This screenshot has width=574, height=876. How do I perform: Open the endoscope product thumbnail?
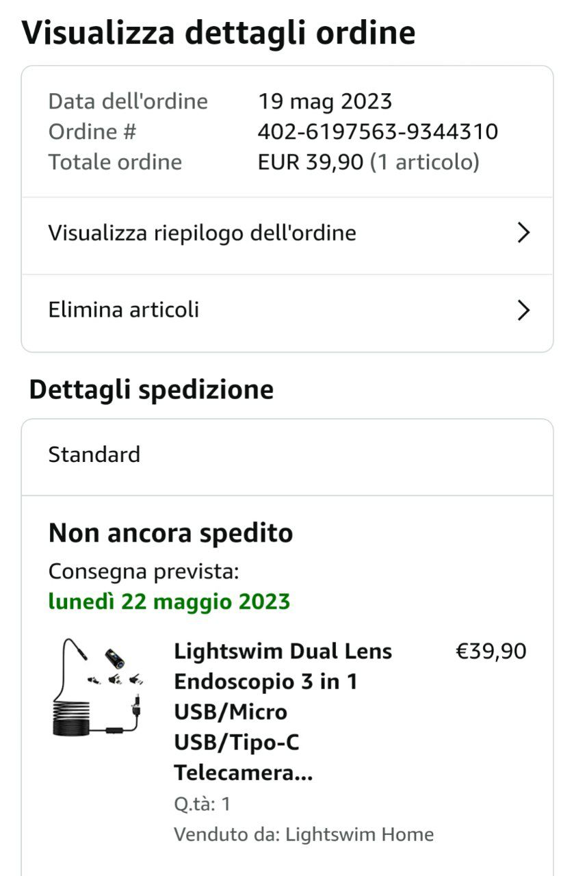(x=99, y=688)
